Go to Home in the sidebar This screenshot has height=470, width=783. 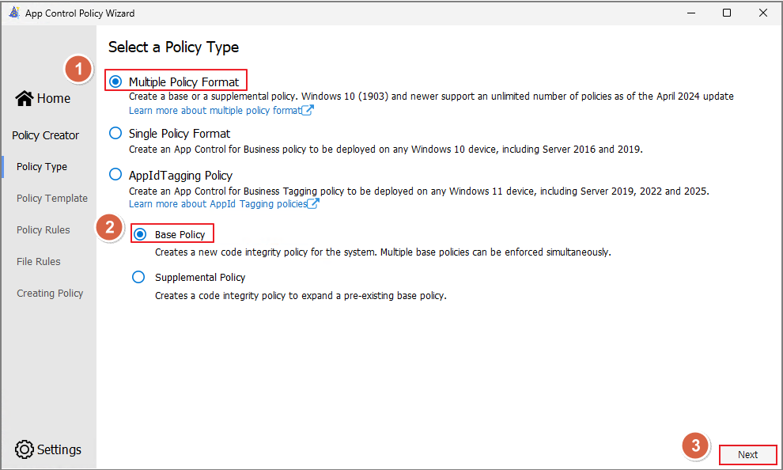[43, 98]
